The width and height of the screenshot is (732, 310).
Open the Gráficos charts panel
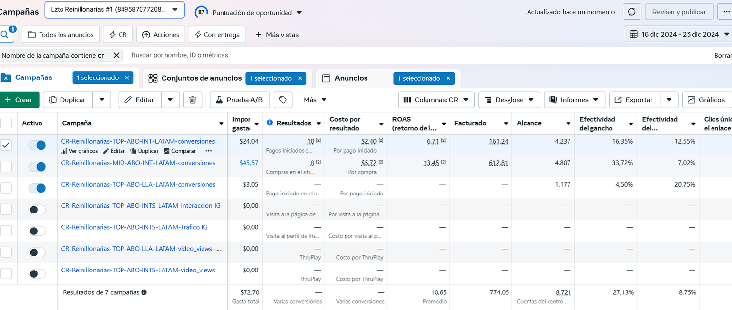706,100
